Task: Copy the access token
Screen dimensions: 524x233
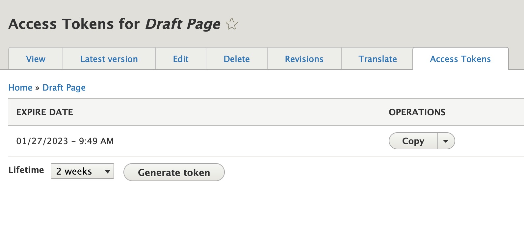Action: (413, 141)
